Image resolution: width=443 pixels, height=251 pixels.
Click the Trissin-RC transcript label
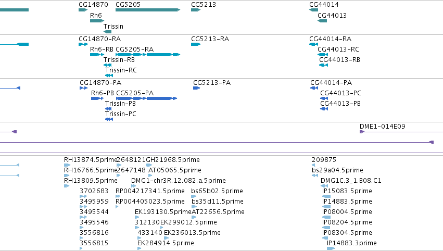121,70
